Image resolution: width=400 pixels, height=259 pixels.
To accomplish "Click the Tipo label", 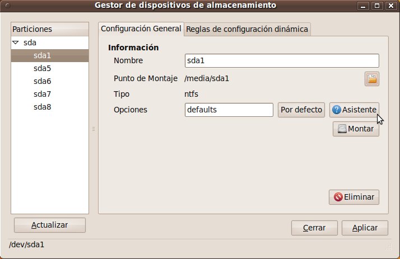I will 122,94.
